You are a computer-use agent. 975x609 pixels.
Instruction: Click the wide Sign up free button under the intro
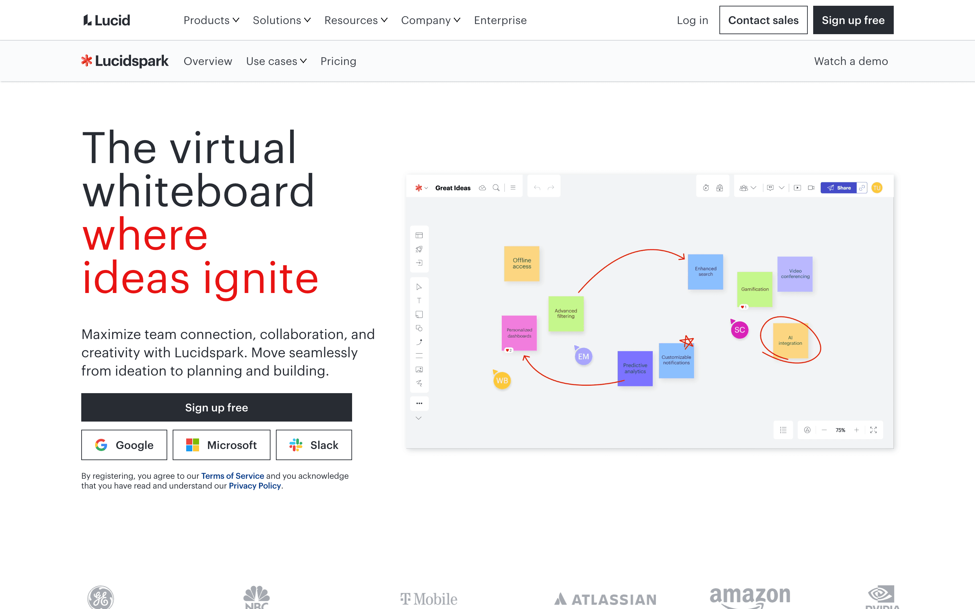click(216, 407)
